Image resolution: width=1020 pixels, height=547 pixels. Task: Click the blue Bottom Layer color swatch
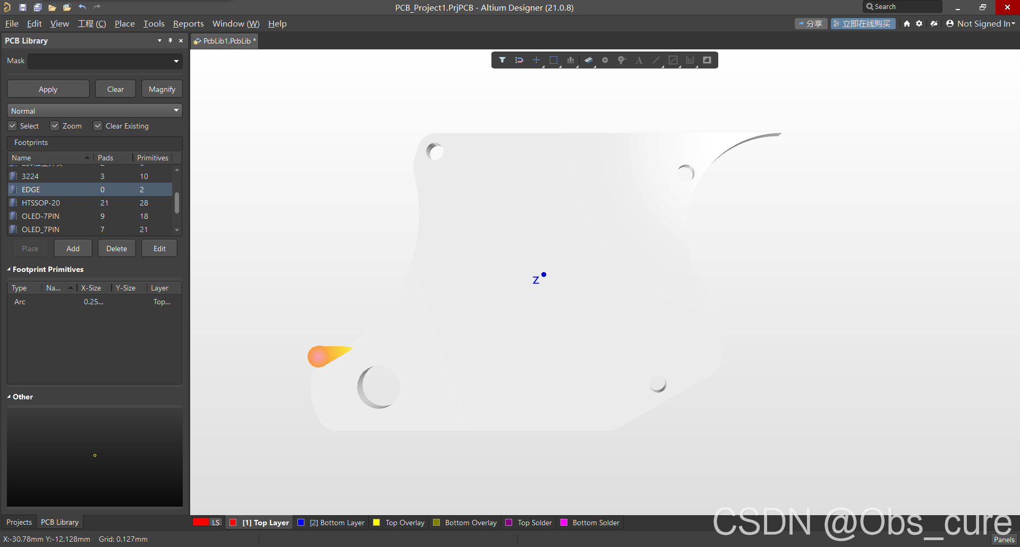[301, 523]
